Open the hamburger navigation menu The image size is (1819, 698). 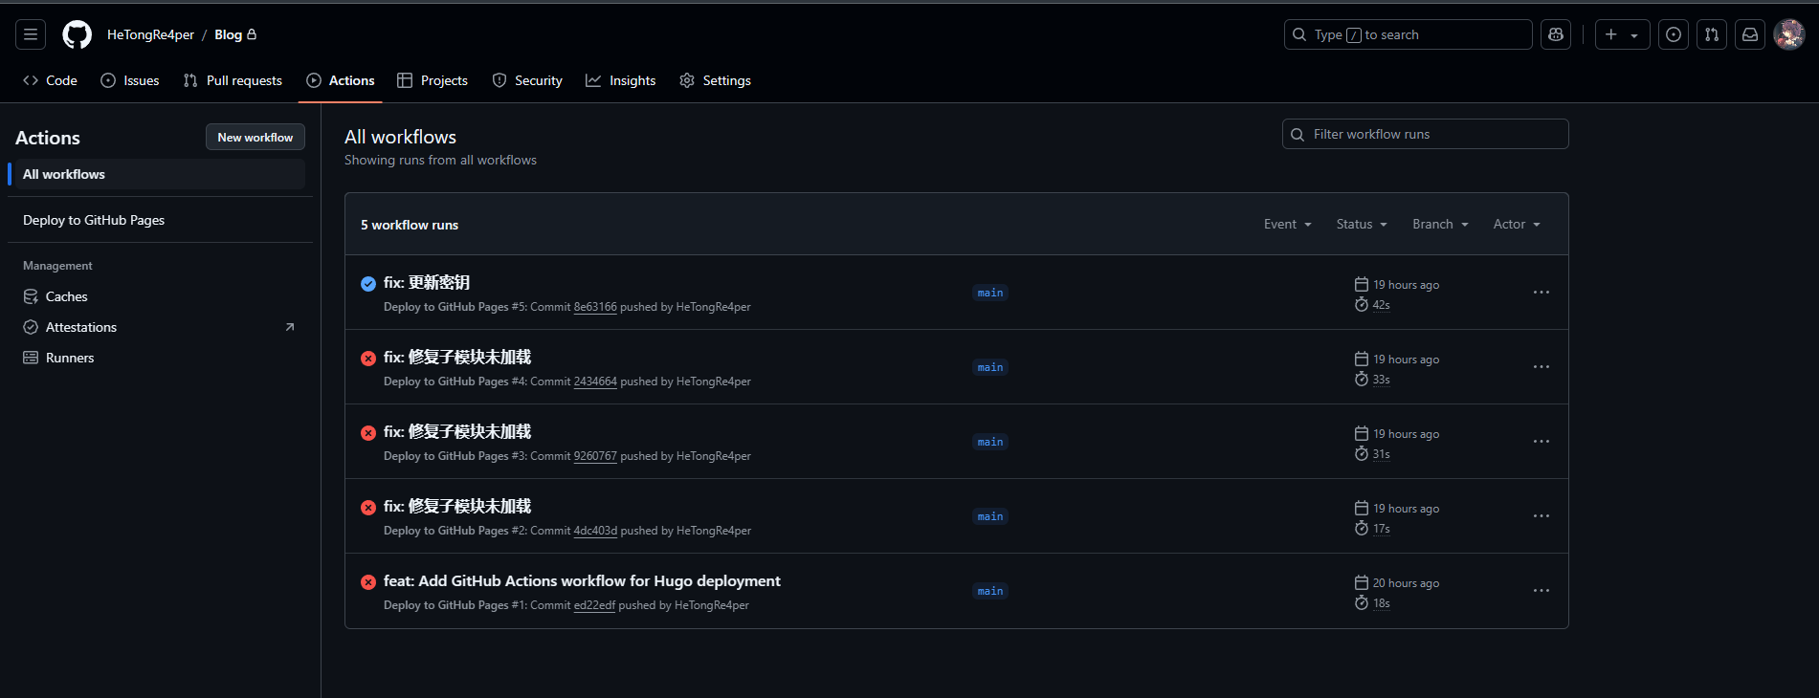(31, 34)
